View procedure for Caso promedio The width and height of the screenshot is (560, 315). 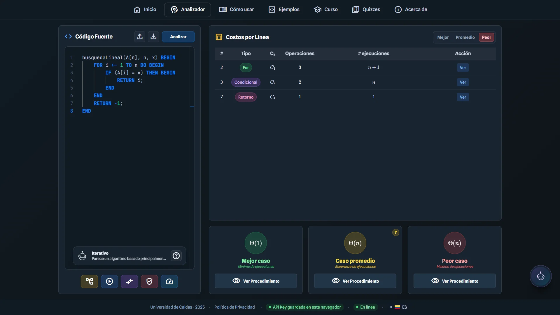[x=355, y=281]
